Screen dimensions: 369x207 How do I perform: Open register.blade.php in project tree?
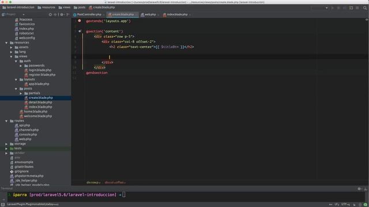pos(40,75)
